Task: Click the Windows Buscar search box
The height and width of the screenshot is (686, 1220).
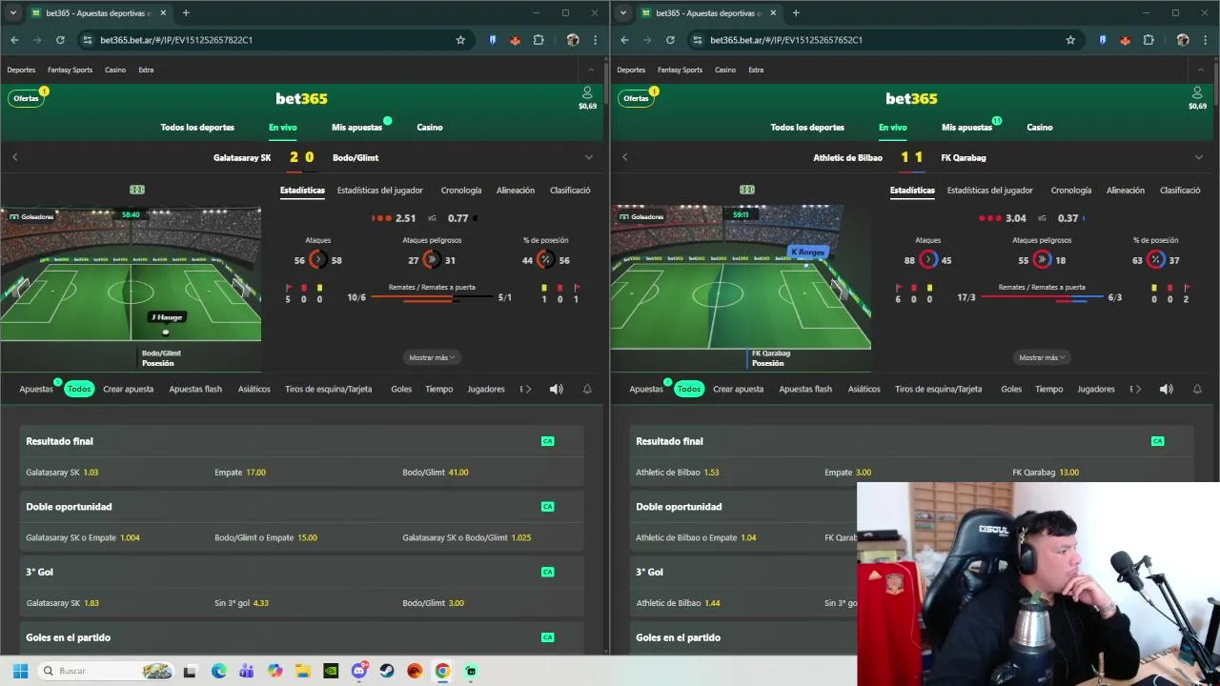Action: tap(105, 671)
